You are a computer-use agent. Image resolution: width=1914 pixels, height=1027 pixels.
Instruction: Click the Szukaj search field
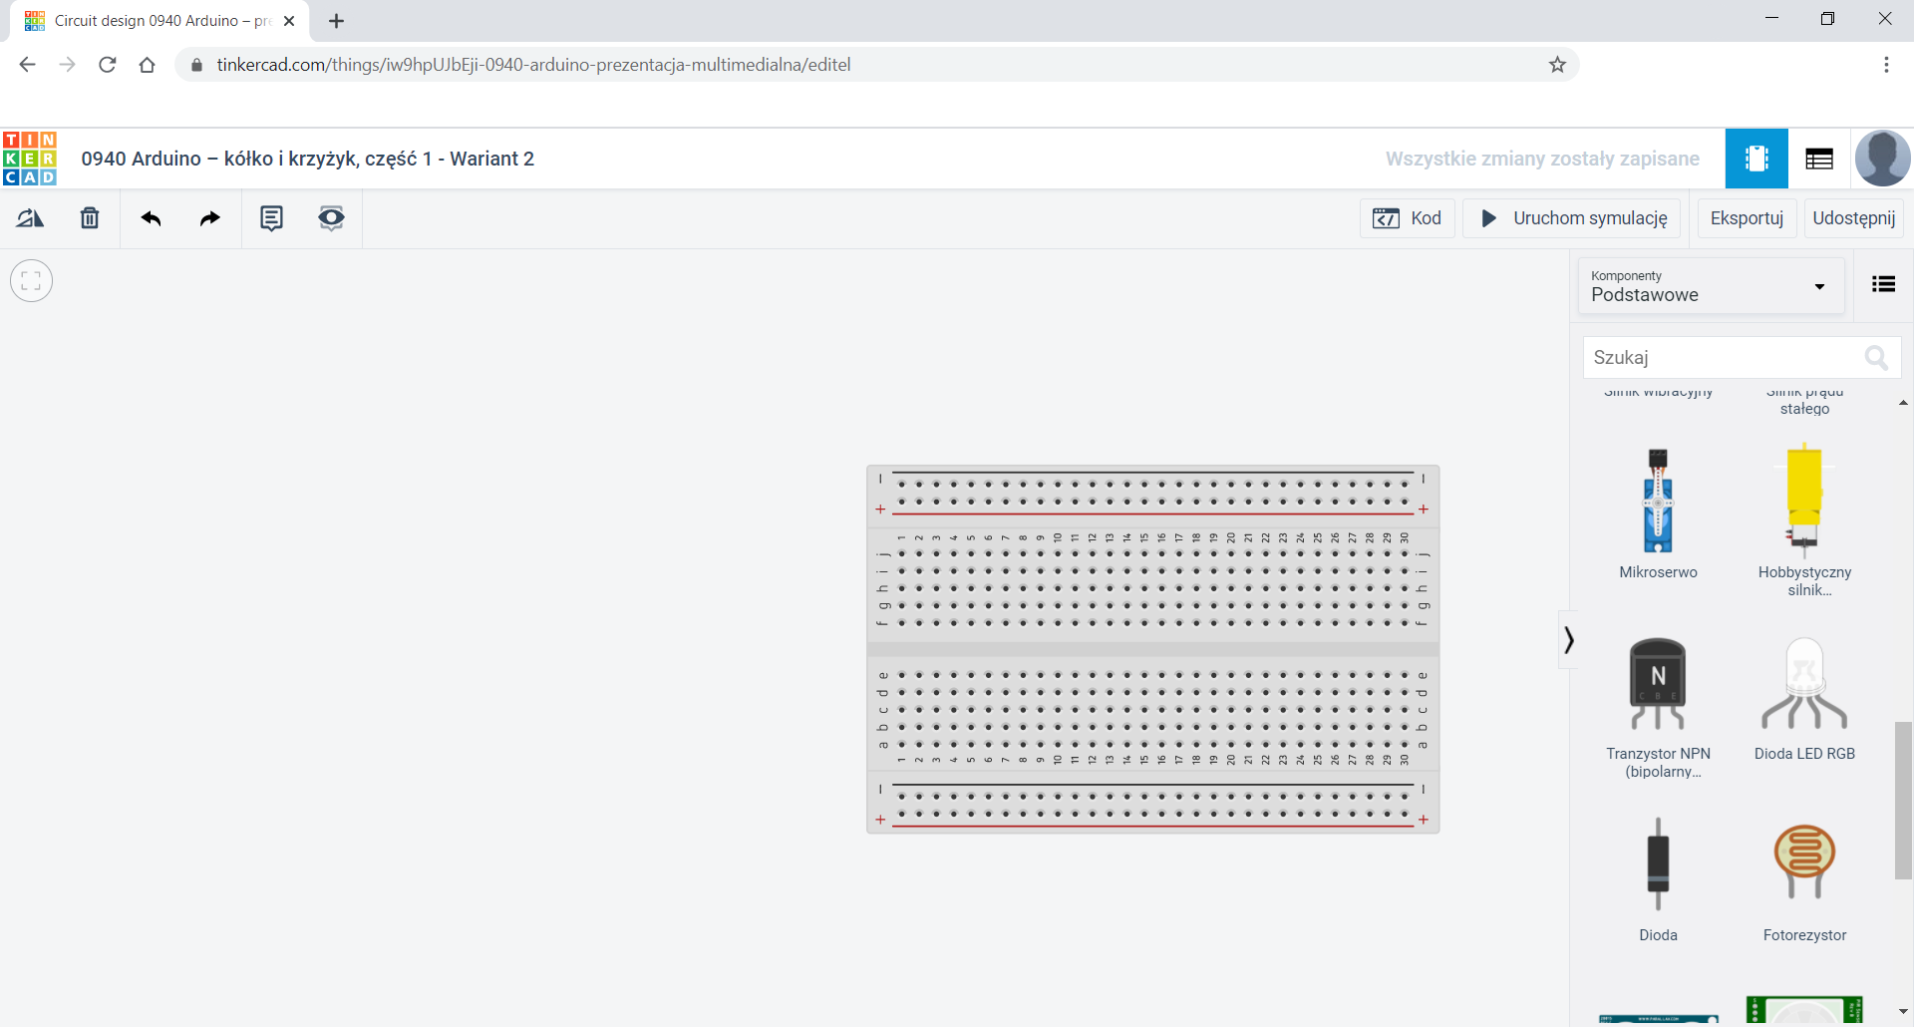coord(1725,358)
